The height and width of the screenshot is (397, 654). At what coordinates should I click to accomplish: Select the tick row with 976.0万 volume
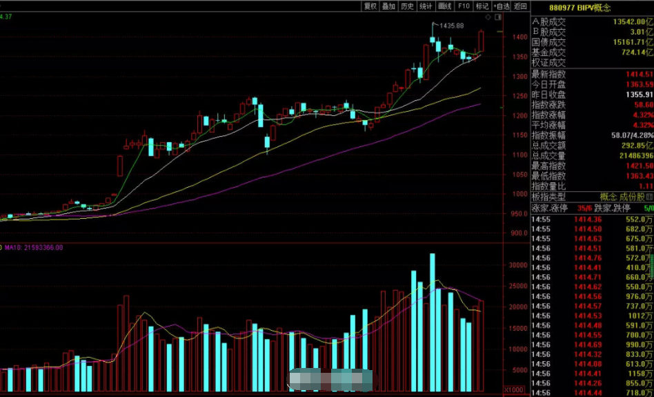(x=593, y=296)
